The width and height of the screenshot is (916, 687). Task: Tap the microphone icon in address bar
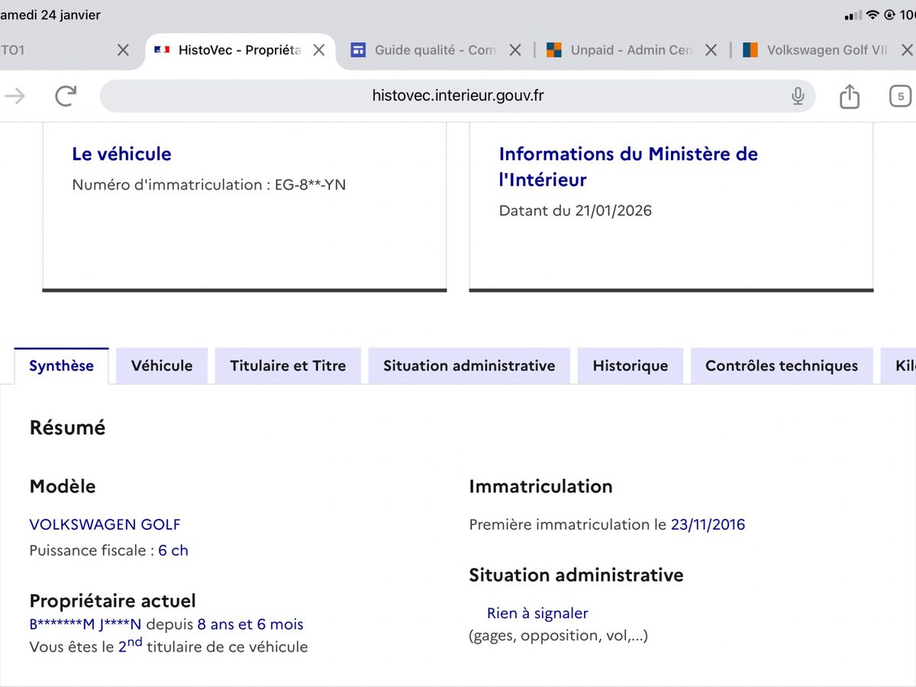798,96
